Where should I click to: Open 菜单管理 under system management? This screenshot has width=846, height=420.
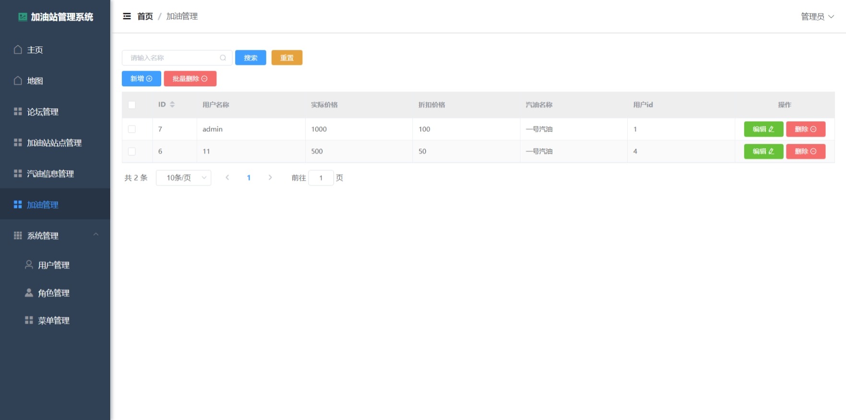pyautogui.click(x=55, y=320)
